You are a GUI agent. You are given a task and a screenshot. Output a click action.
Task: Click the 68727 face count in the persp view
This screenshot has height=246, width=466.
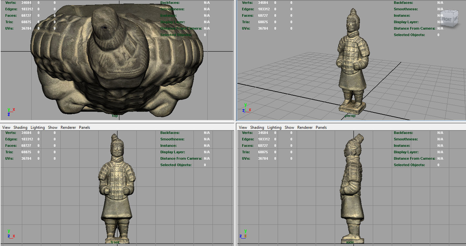click(263, 15)
